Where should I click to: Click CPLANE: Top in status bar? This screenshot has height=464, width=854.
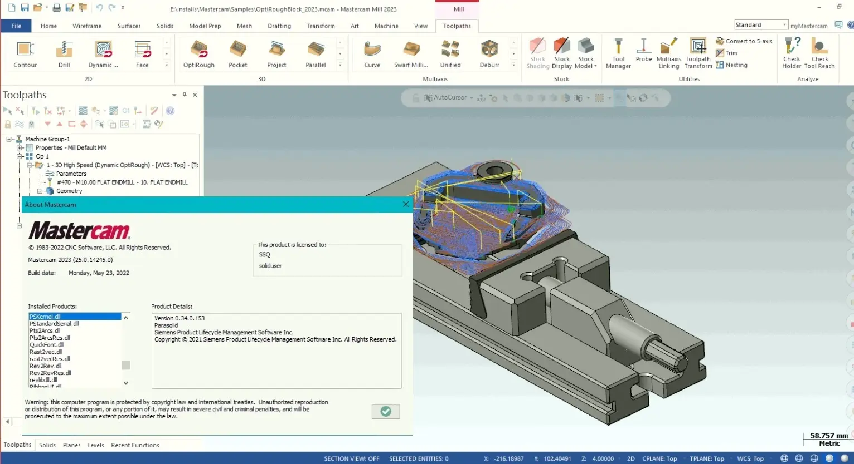point(659,459)
